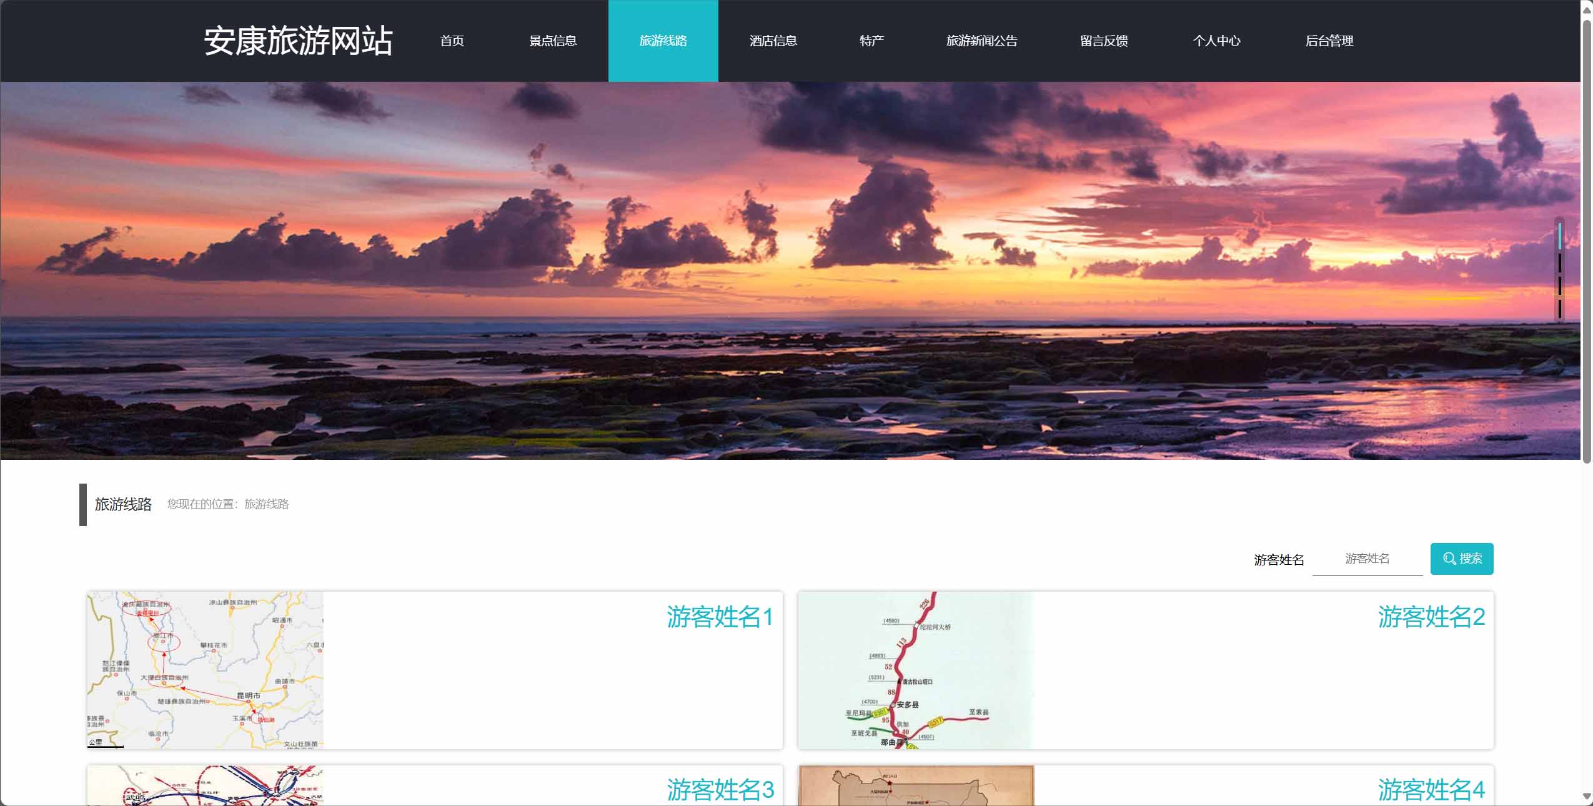This screenshot has height=806, width=1593.
Task: Click the vertical scrollbar thumb
Action: 1587,241
